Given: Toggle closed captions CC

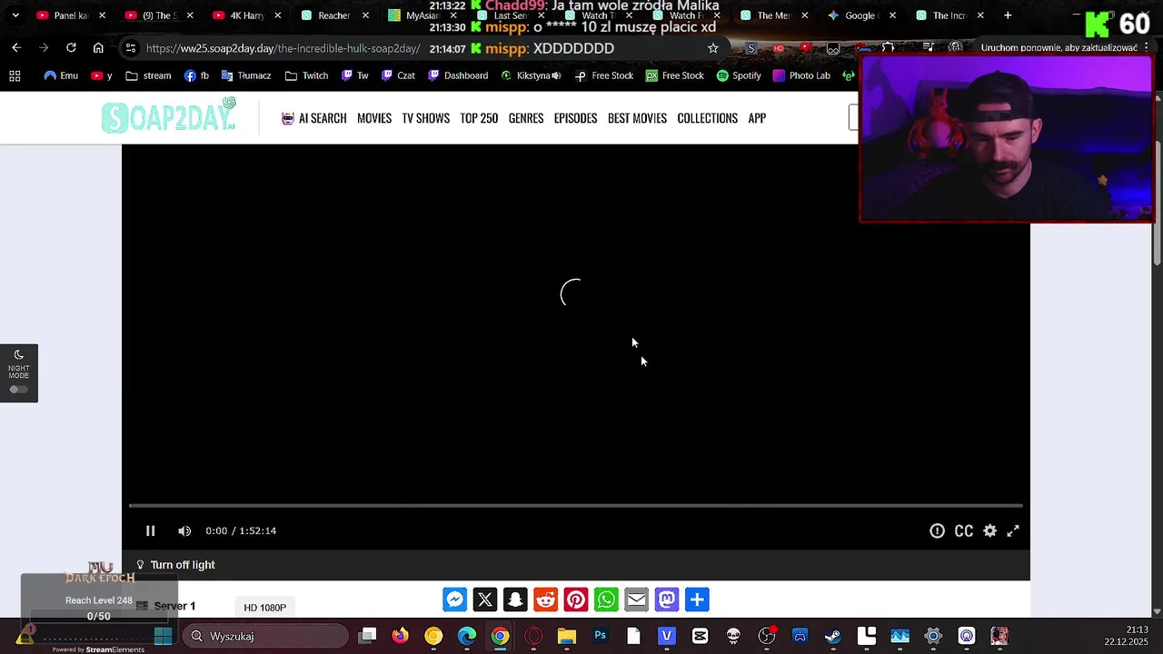Looking at the screenshot, I should pyautogui.click(x=964, y=530).
